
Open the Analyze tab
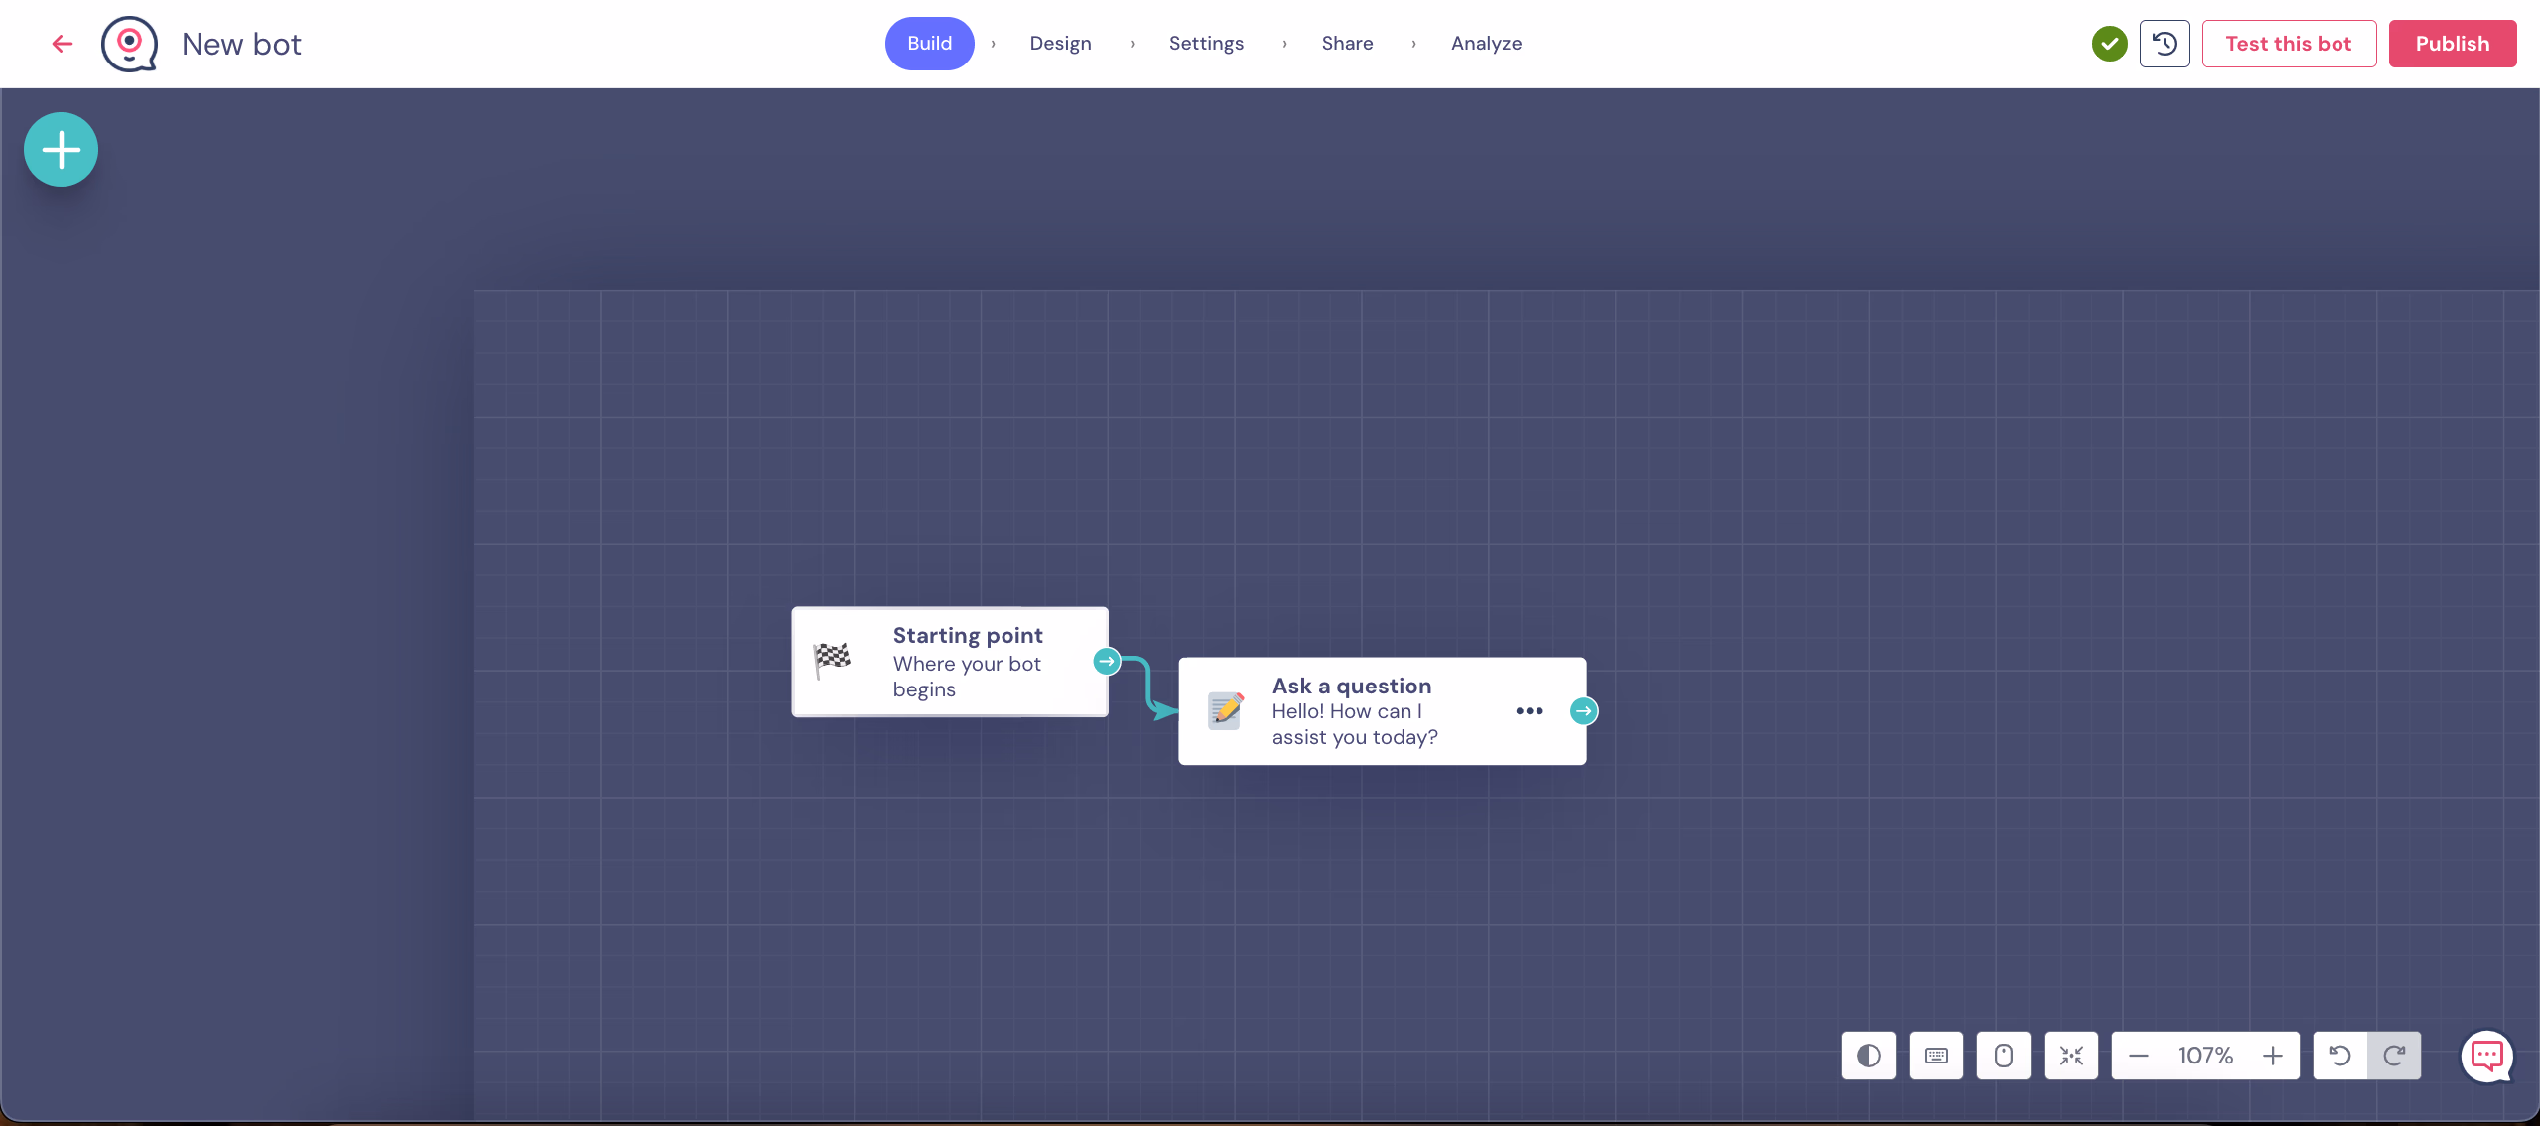click(1486, 44)
